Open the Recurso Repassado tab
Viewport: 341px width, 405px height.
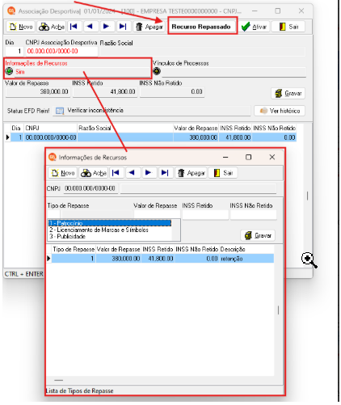(202, 26)
